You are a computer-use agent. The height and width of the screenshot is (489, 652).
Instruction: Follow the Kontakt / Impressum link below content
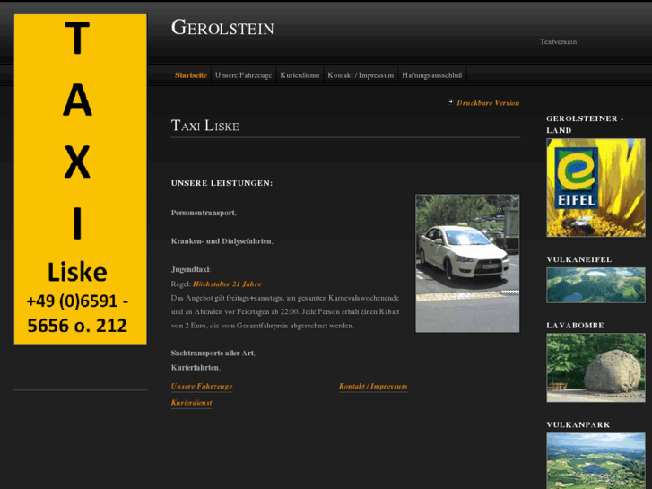pyautogui.click(x=373, y=386)
